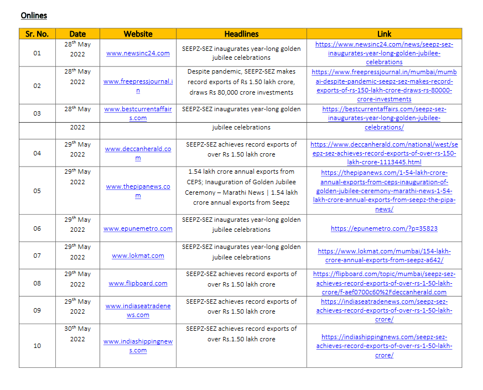The image size is (483, 390).
Task: Open the www.bestcurrentaffairs.com website link
Action: [x=138, y=113]
